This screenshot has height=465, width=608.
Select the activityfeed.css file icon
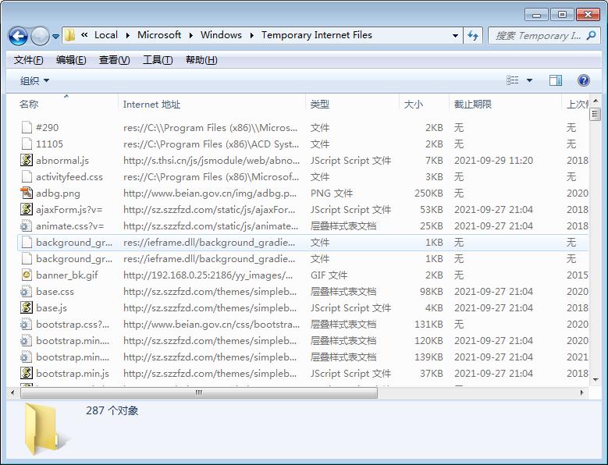click(27, 176)
